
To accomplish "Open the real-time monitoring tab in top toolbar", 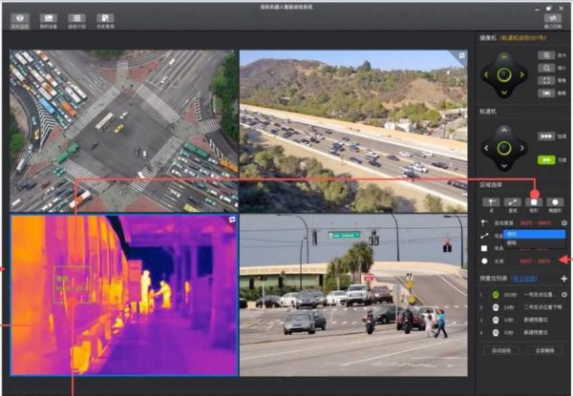I will pyautogui.click(x=18, y=19).
